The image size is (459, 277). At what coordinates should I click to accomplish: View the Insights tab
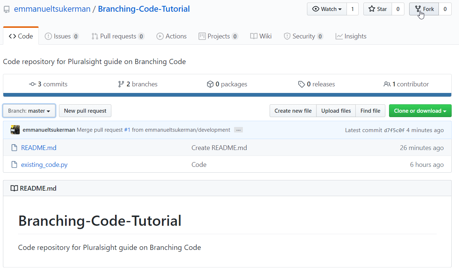(351, 36)
